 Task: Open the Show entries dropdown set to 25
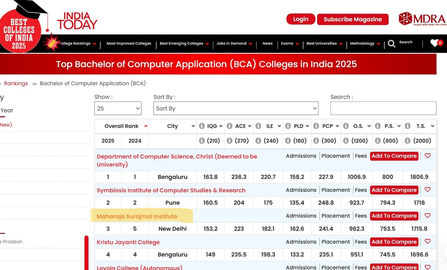118,108
